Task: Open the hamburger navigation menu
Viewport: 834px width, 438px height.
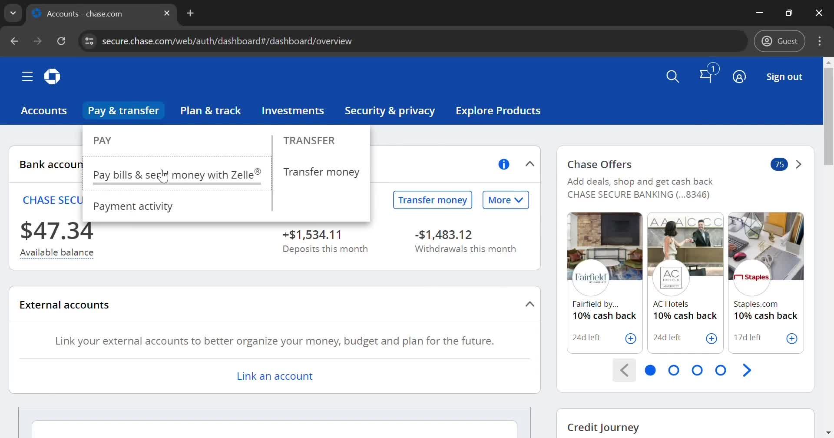Action: 26,76
